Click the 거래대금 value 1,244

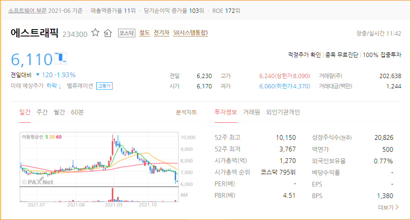click(394, 86)
